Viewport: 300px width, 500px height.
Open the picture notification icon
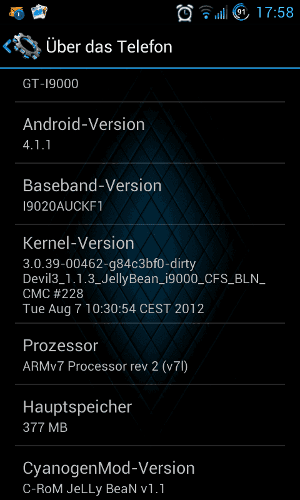point(39,12)
